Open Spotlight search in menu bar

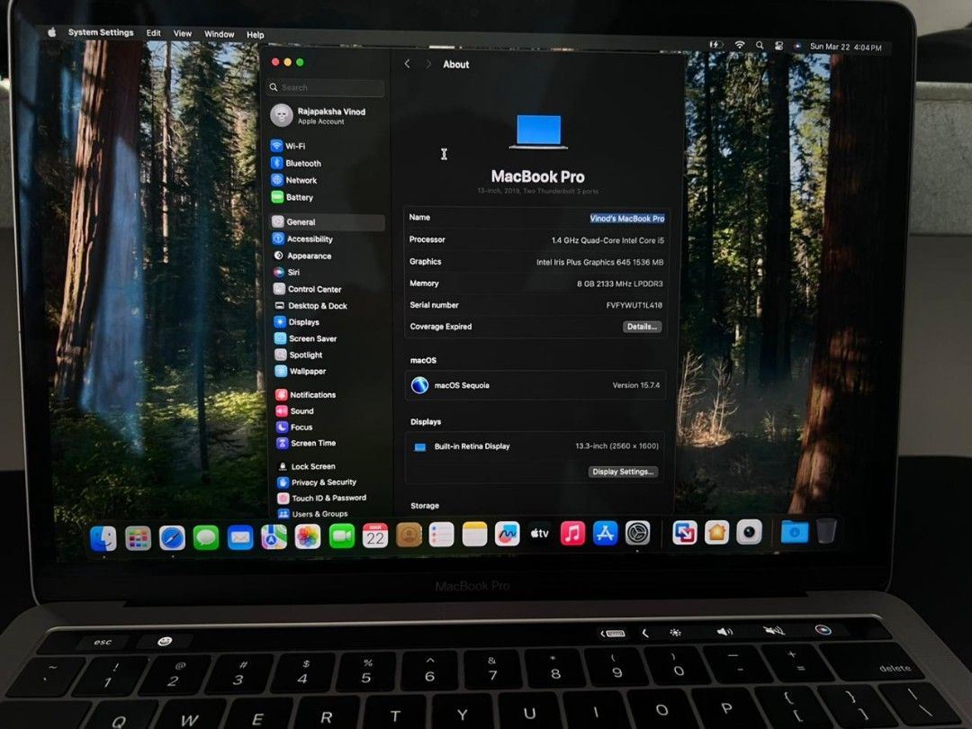point(760,45)
